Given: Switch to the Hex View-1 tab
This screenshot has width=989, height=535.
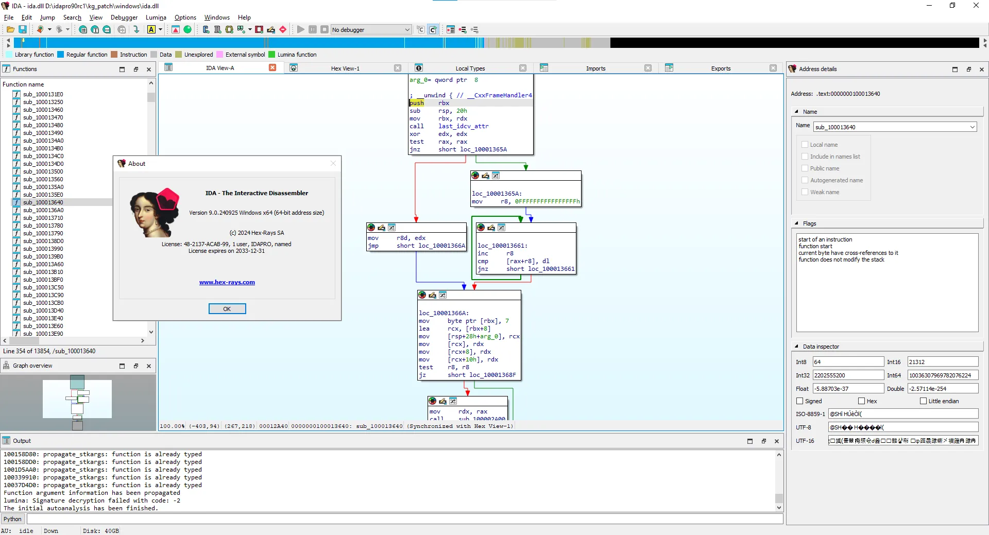Looking at the screenshot, I should pyautogui.click(x=345, y=68).
